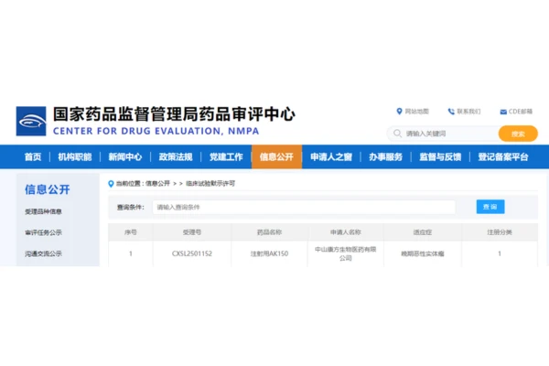The image size is (549, 366).
Task: Open the 首页 home menu
Action: click(x=33, y=157)
